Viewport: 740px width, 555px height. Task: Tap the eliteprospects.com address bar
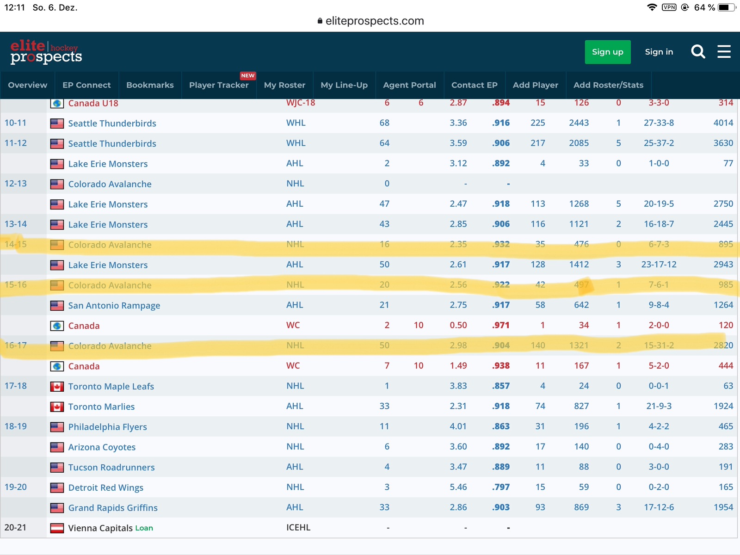[374, 21]
